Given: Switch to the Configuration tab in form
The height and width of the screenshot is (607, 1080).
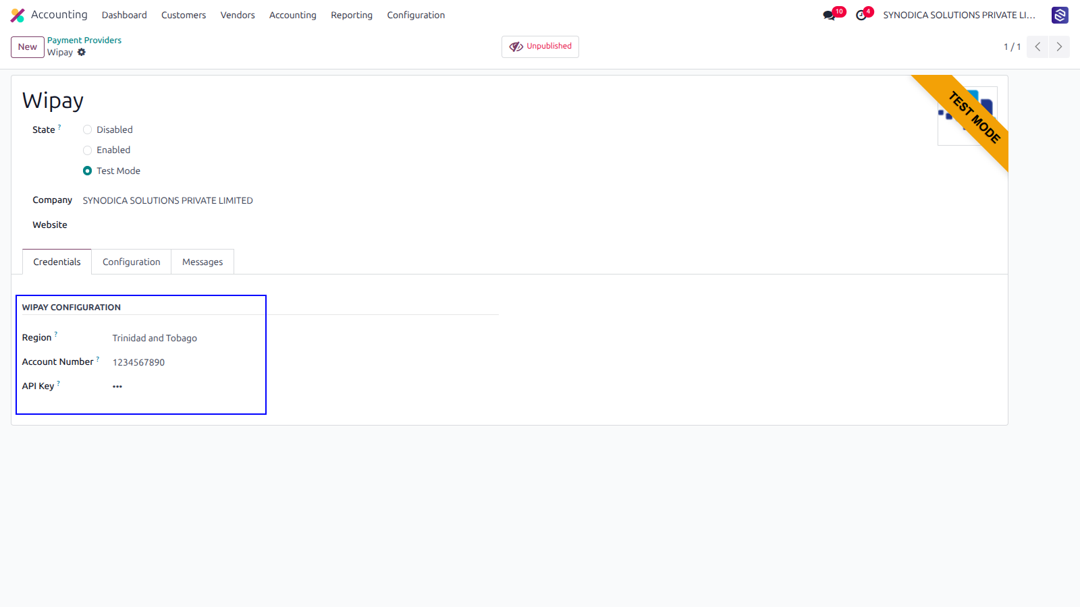Looking at the screenshot, I should pyautogui.click(x=132, y=262).
